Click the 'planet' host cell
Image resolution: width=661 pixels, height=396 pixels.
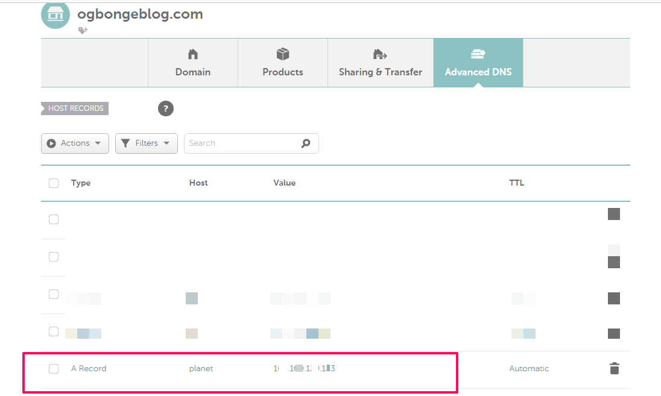point(201,369)
